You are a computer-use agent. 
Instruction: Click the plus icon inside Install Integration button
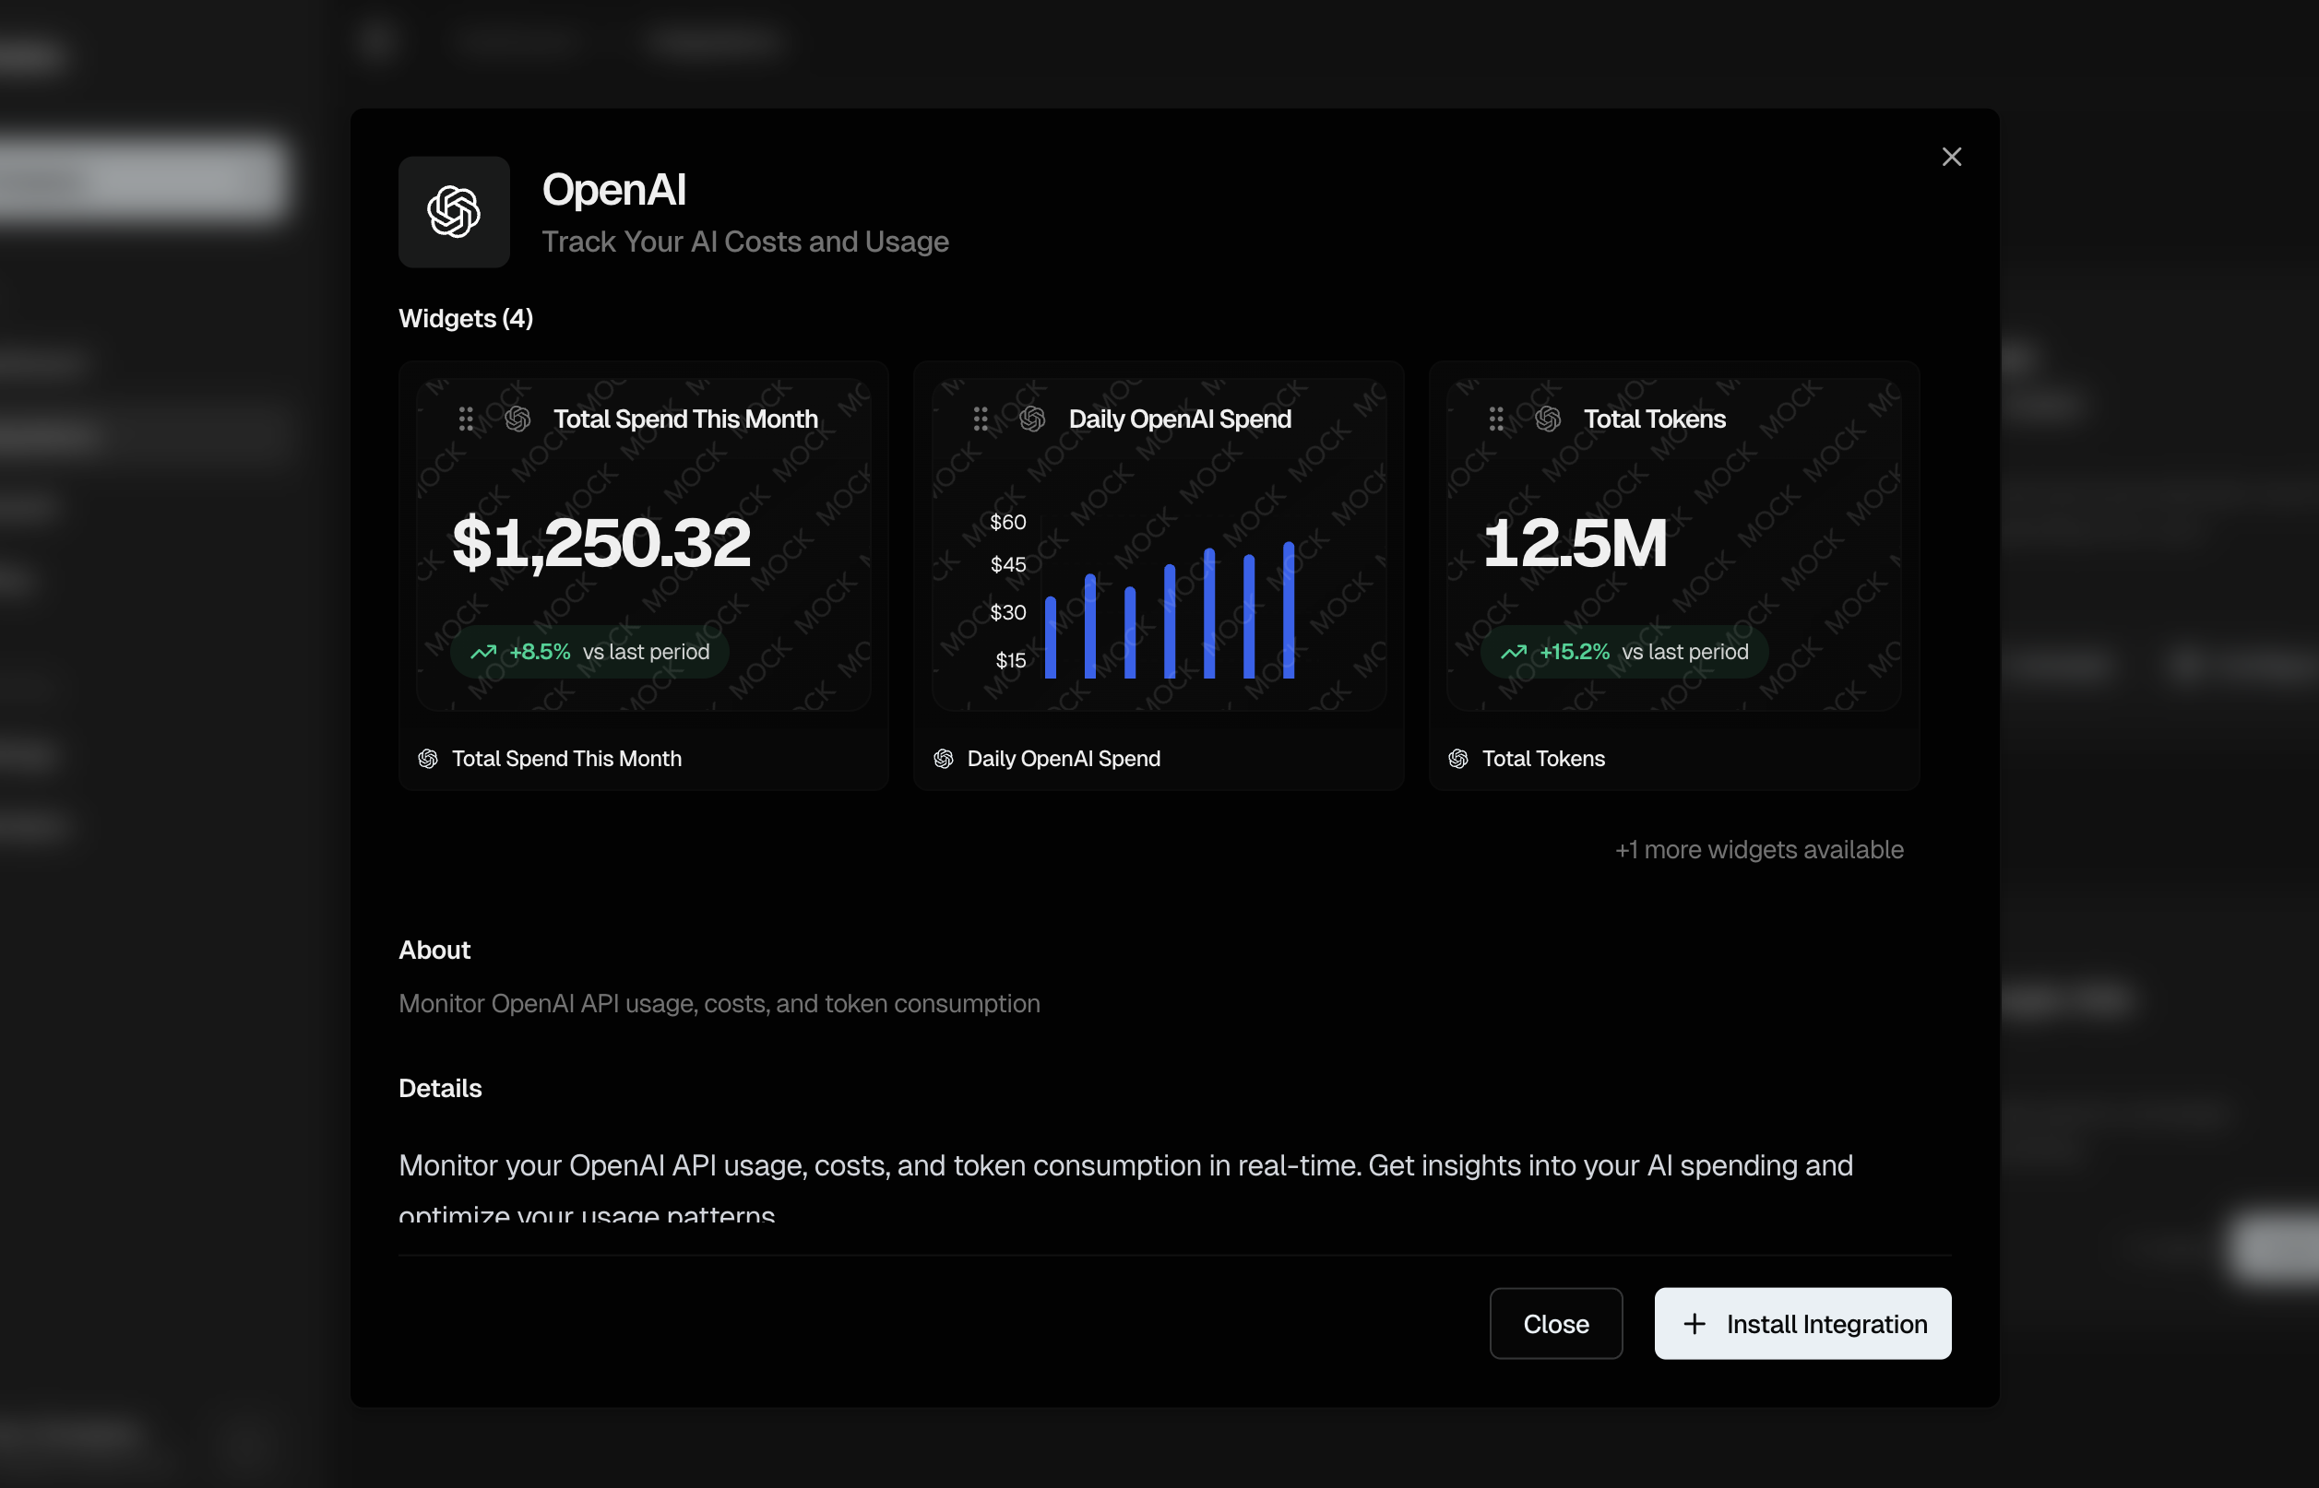click(1695, 1324)
